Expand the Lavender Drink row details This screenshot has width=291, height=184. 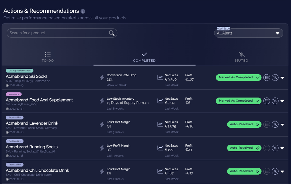(x=282, y=125)
